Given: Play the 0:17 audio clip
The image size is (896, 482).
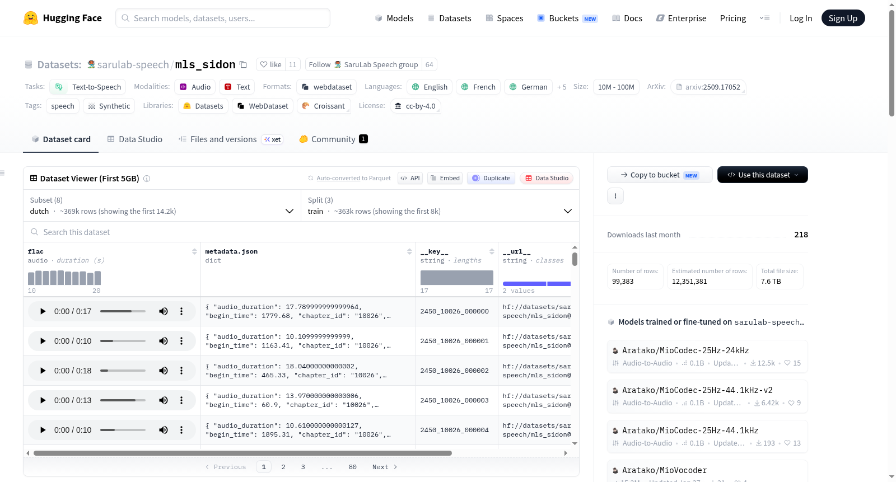Looking at the screenshot, I should [43, 311].
